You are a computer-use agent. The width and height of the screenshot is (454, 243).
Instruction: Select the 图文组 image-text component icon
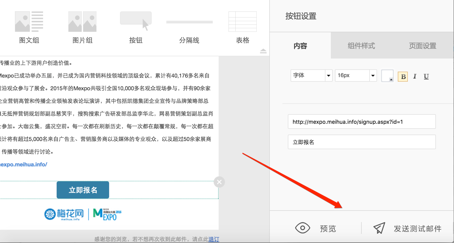(x=29, y=22)
